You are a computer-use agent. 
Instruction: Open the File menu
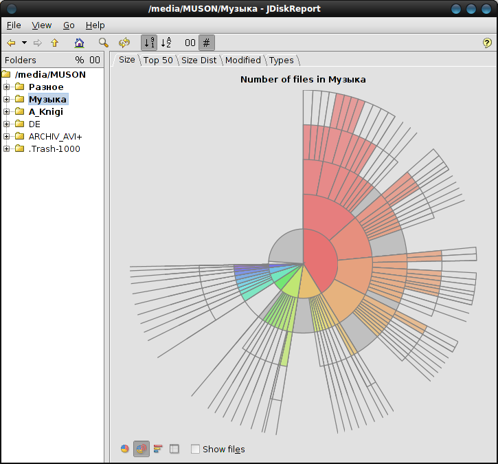14,25
